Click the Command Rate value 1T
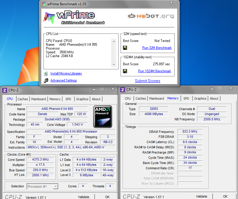Screen dimensions: 238x199 click(190, 168)
